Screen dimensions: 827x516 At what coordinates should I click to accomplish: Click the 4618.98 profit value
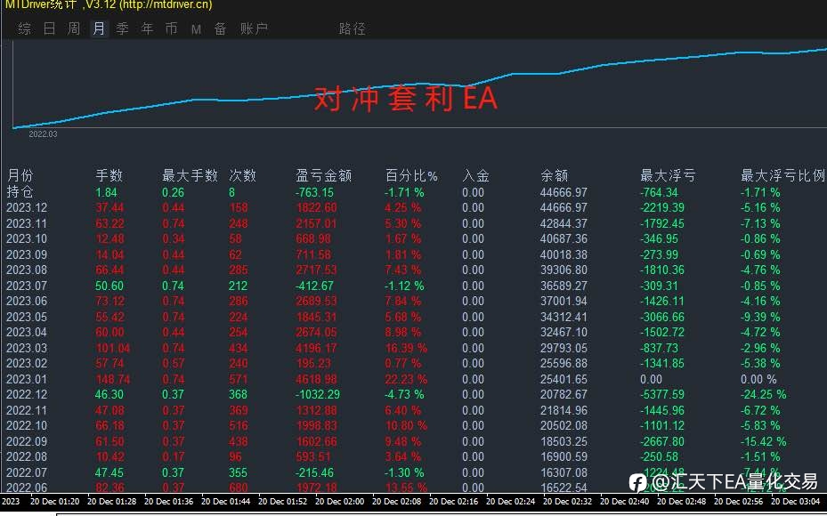pos(317,379)
